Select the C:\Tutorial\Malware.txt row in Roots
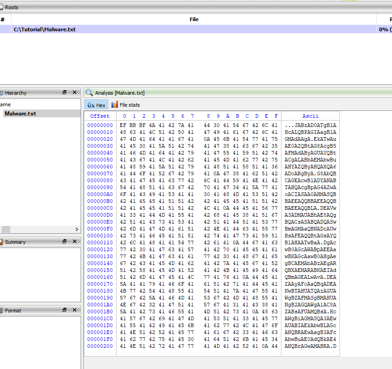Image resolution: width=392 pixels, height=369 pixels. click(x=45, y=29)
